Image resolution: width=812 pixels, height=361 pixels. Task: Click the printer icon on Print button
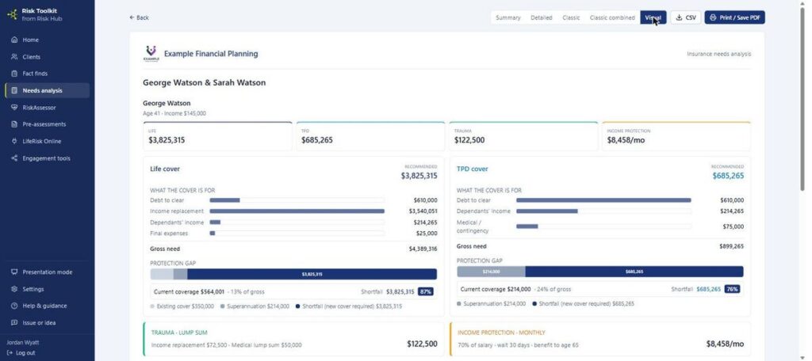pos(713,17)
